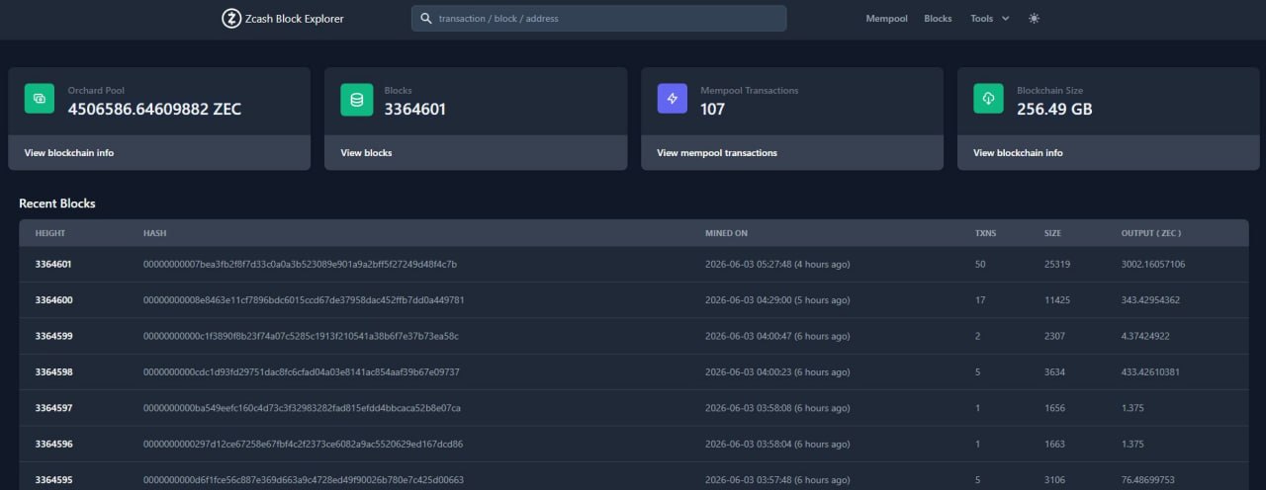The width and height of the screenshot is (1266, 490).
Task: Click the 256.49 GB size value
Action: [1054, 110]
